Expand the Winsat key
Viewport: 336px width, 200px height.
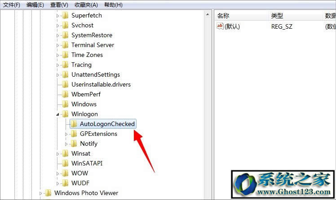[x=57, y=154]
